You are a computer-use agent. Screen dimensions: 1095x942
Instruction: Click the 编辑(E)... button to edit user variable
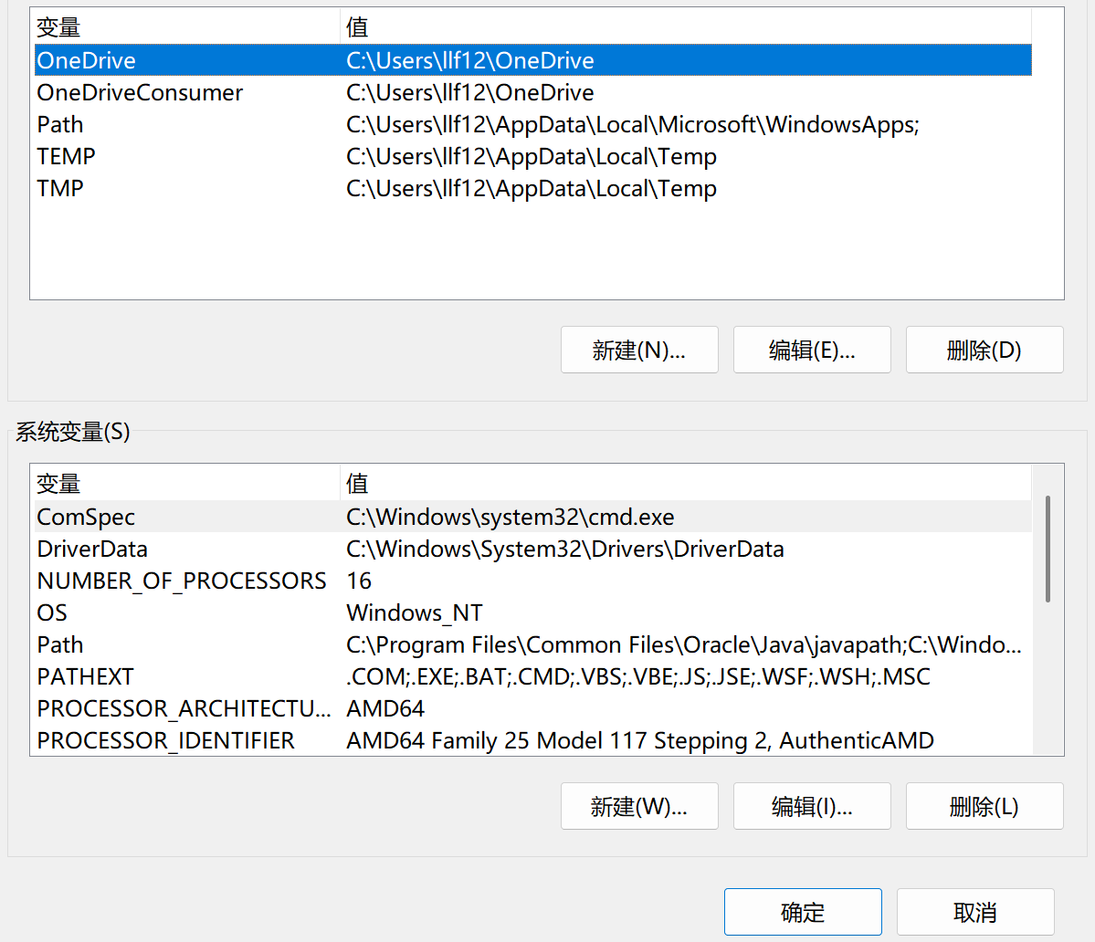pyautogui.click(x=811, y=350)
